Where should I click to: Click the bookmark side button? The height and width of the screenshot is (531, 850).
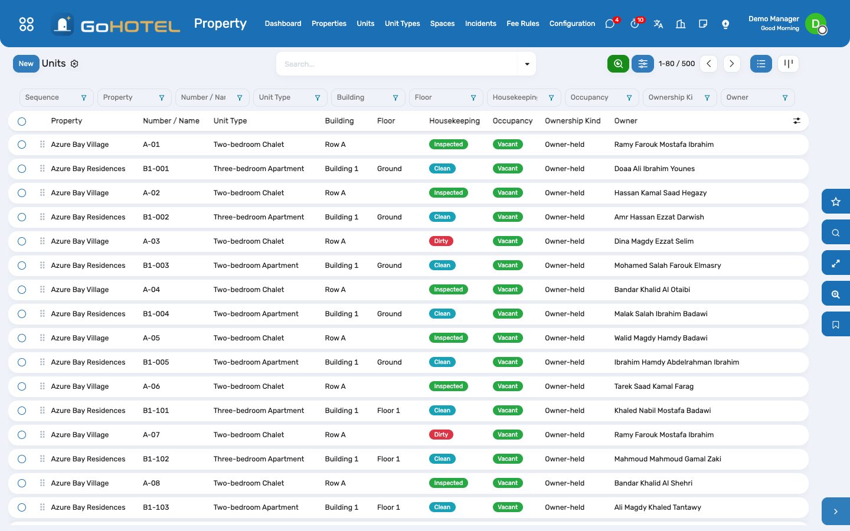click(x=836, y=324)
